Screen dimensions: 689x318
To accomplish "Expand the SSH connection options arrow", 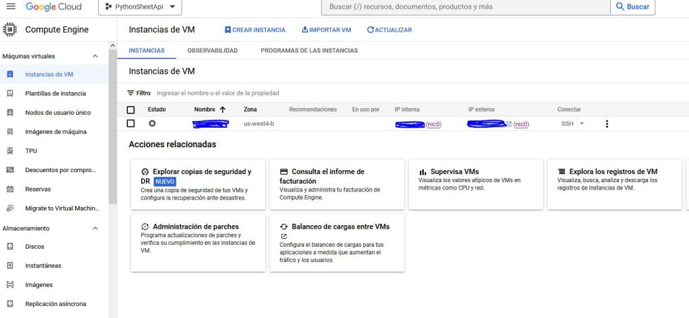I will point(582,124).
